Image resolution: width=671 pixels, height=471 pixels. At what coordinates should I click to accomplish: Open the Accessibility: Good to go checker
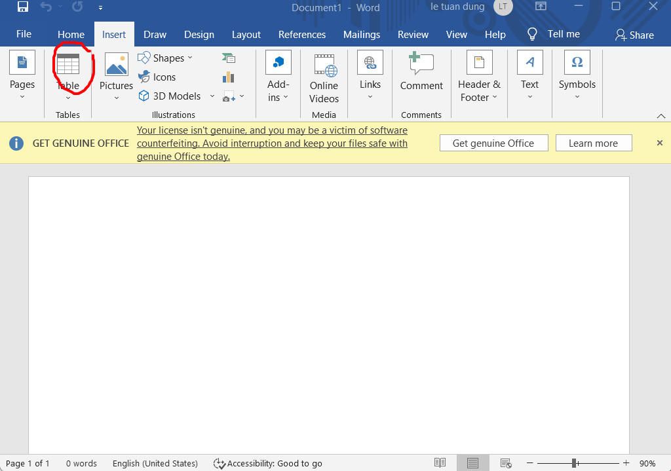(268, 463)
